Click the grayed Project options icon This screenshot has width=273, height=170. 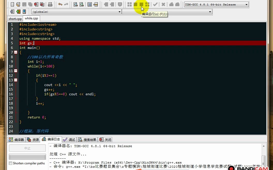120,4
